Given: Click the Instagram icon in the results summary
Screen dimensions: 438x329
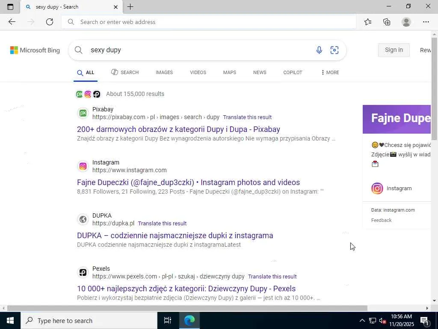Looking at the screenshot, I should coord(88,94).
